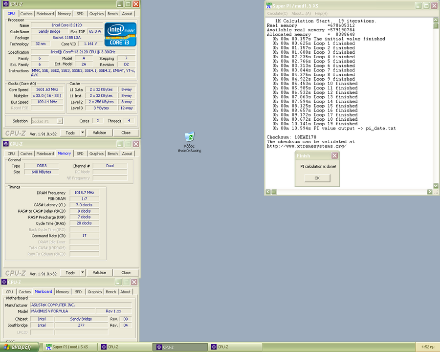
Task: Click the Bus Speed value '109.14 MHz'
Action: pyautogui.click(x=47, y=102)
